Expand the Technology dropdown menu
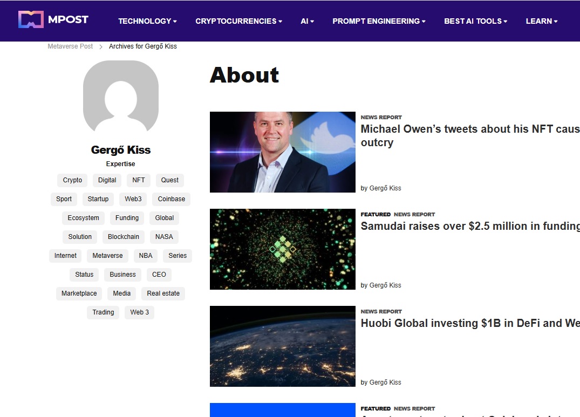 (147, 21)
